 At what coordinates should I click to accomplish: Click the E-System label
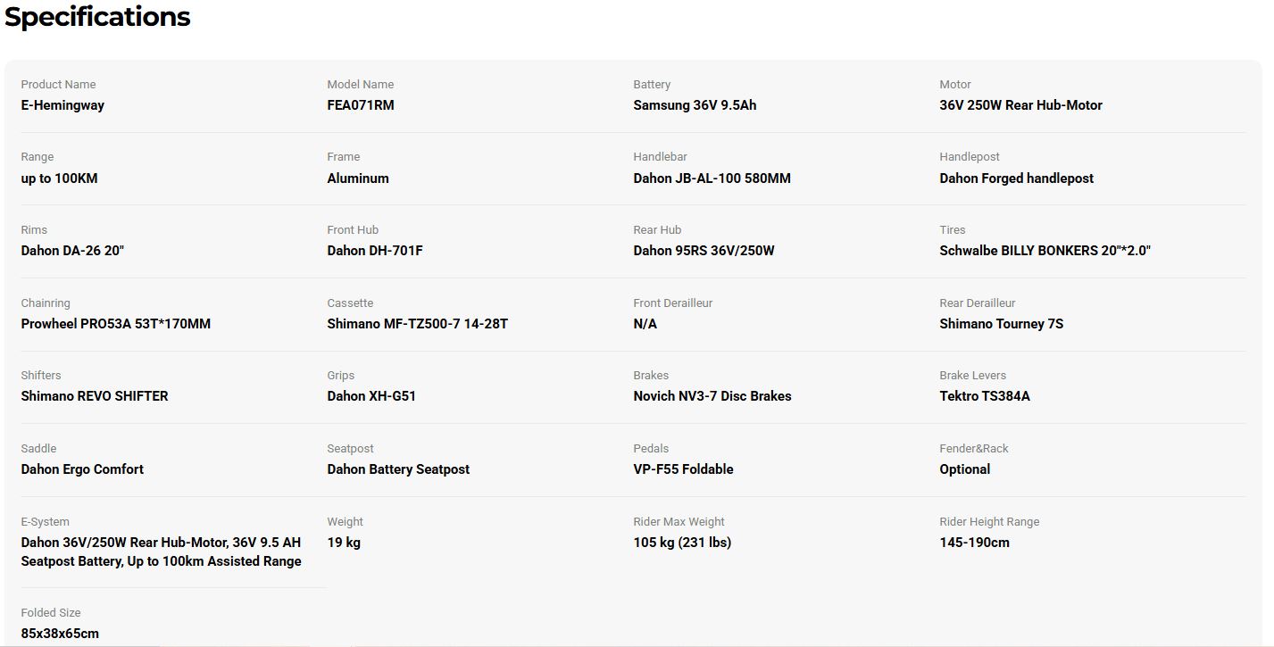[x=45, y=522]
